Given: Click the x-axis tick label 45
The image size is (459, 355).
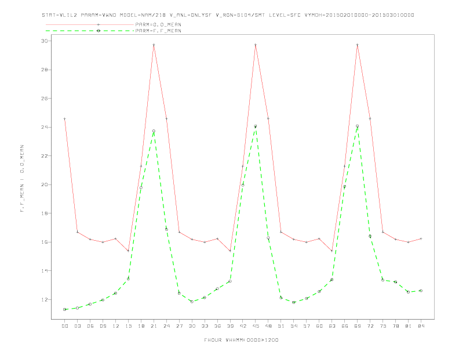Looking at the screenshot, I should point(256,326).
